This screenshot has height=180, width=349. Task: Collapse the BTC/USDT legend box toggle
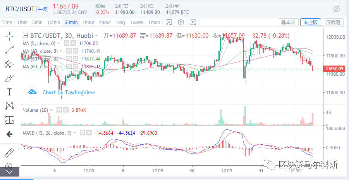click(x=26, y=35)
